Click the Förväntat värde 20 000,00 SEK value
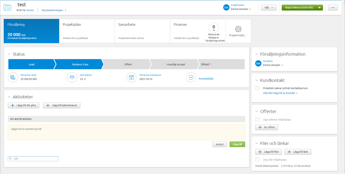Viewport: 345px width, 174px height. click(29, 79)
